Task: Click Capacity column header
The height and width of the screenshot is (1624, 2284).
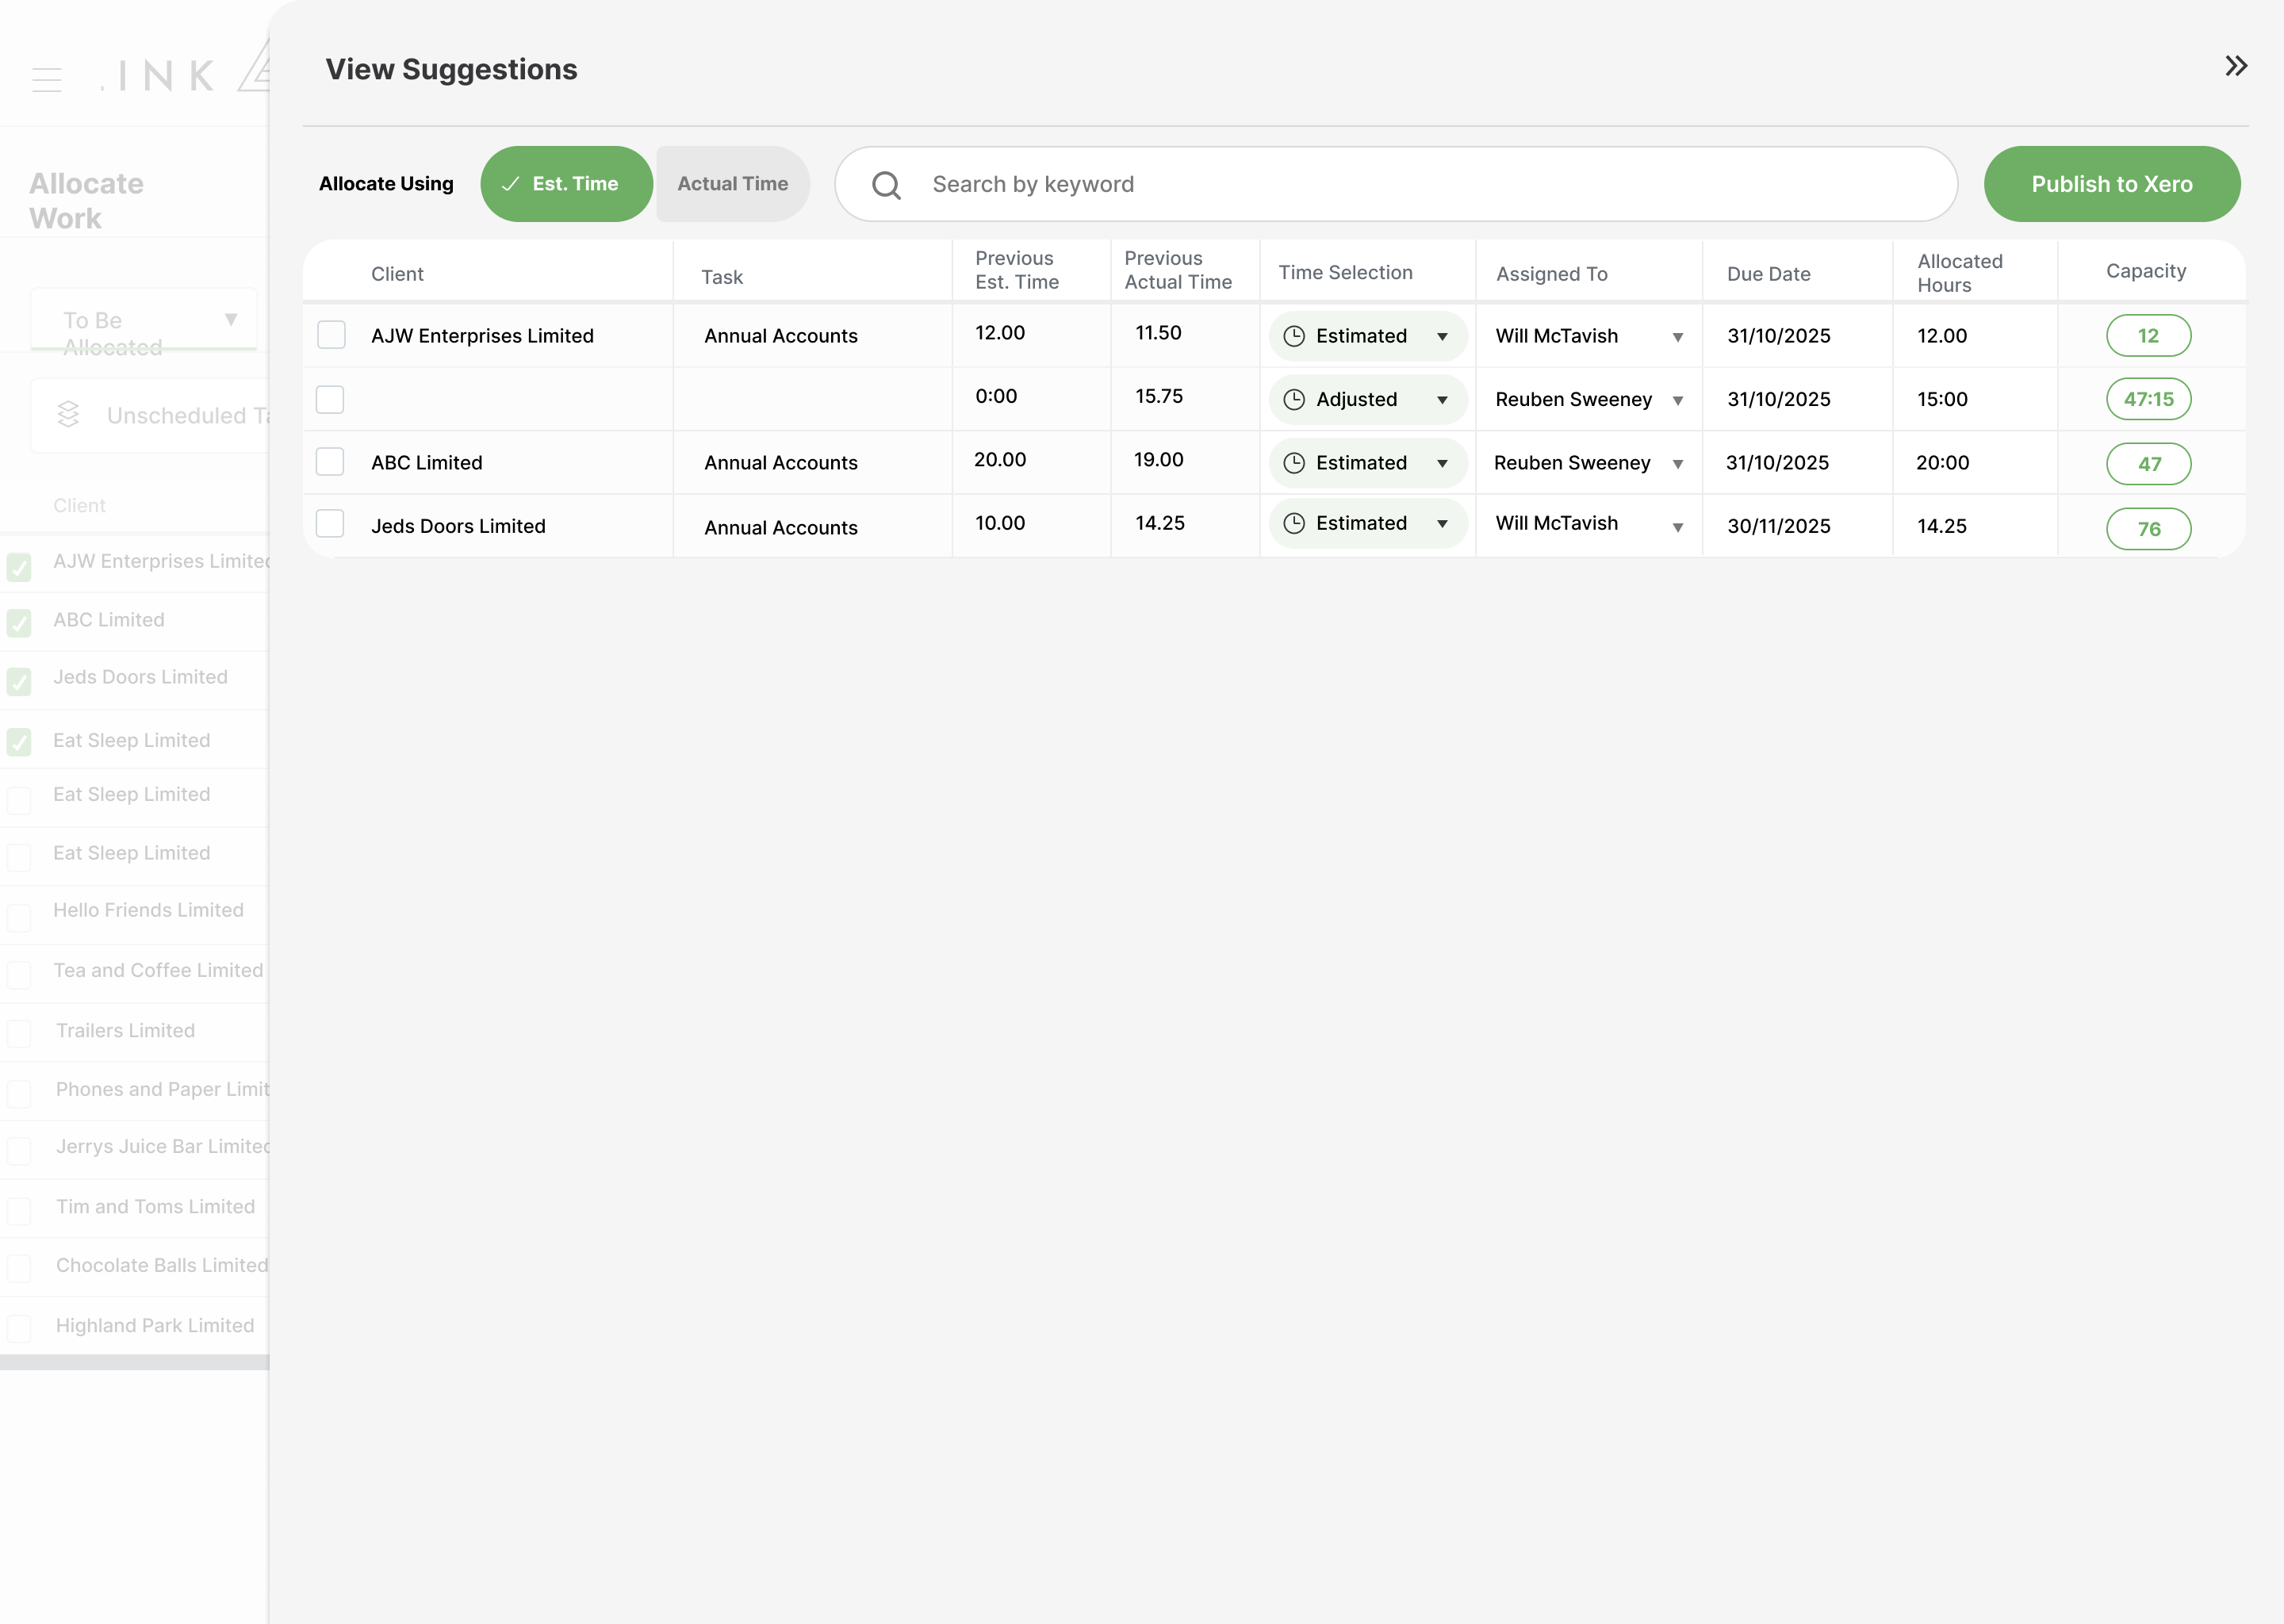Action: [2145, 271]
